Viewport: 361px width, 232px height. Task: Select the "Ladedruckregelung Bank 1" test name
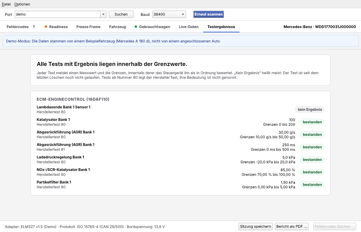60,157
